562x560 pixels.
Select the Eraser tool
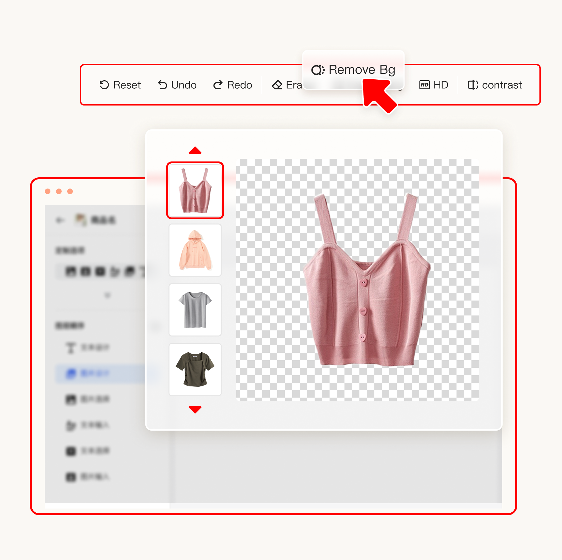287,85
